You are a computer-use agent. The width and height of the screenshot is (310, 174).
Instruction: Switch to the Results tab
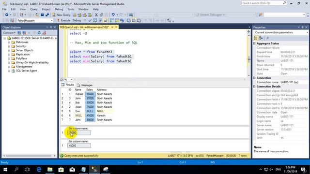coord(68,85)
